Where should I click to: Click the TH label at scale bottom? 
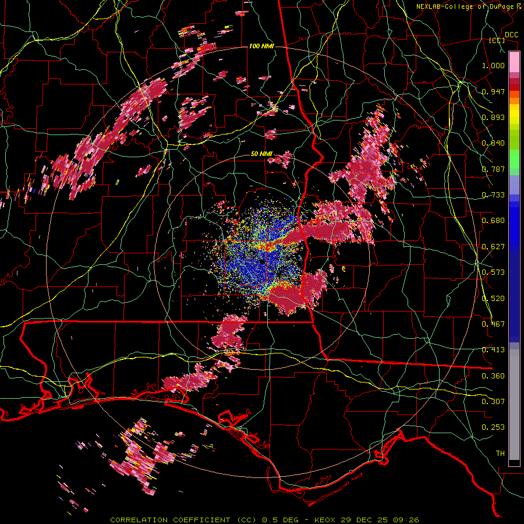pos(500,454)
